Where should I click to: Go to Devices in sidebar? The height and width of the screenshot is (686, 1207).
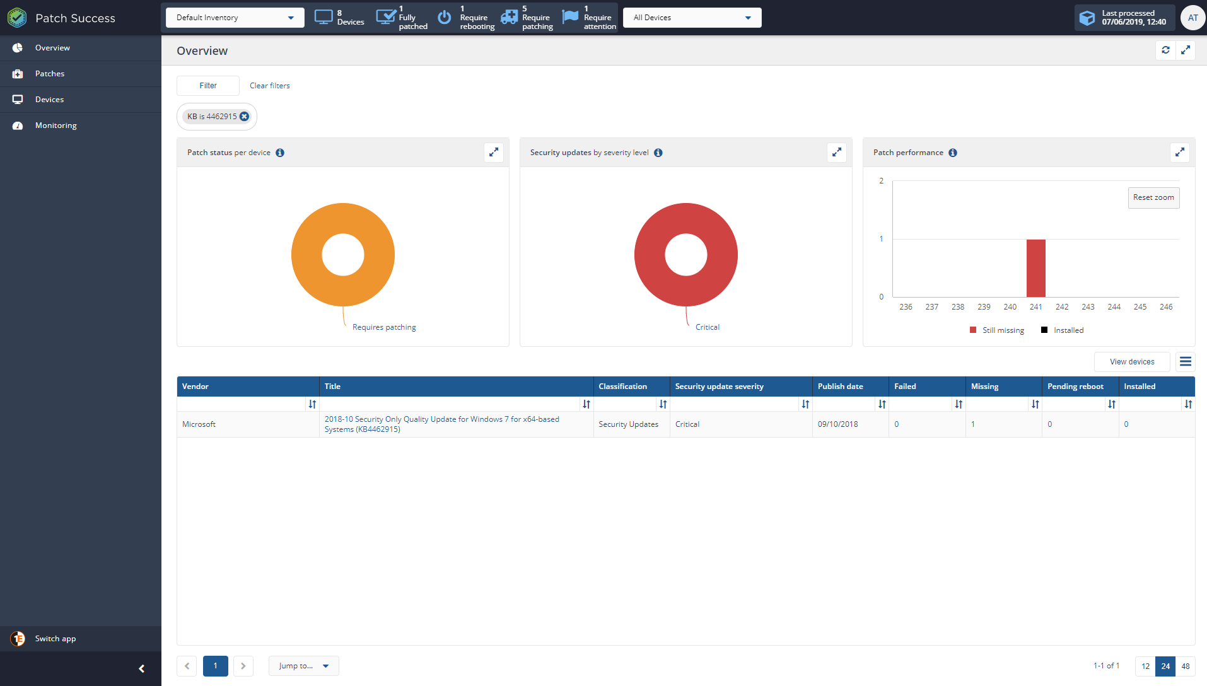(81, 100)
